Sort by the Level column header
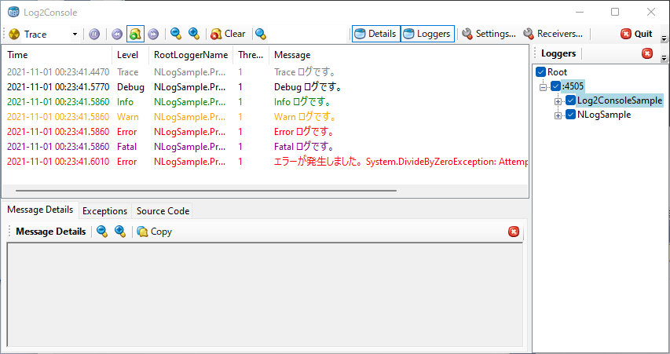Viewport: 670px width, 354px height. coord(130,55)
